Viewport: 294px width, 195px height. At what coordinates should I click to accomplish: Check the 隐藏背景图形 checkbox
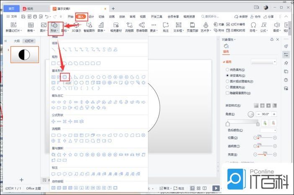coord(227,93)
